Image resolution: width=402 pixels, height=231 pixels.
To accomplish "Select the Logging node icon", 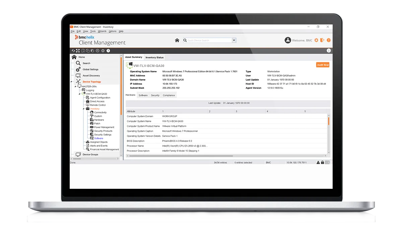I will (x=83, y=90).
